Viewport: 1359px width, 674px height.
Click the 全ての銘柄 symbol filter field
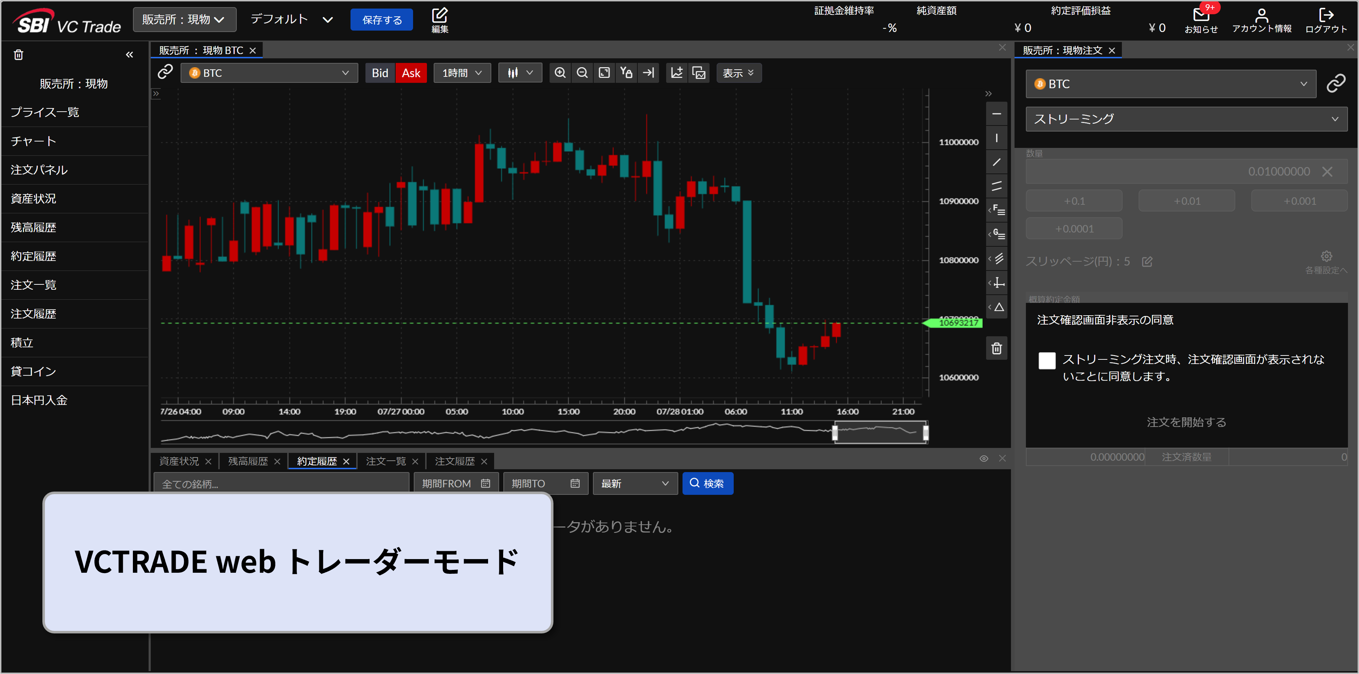point(281,483)
